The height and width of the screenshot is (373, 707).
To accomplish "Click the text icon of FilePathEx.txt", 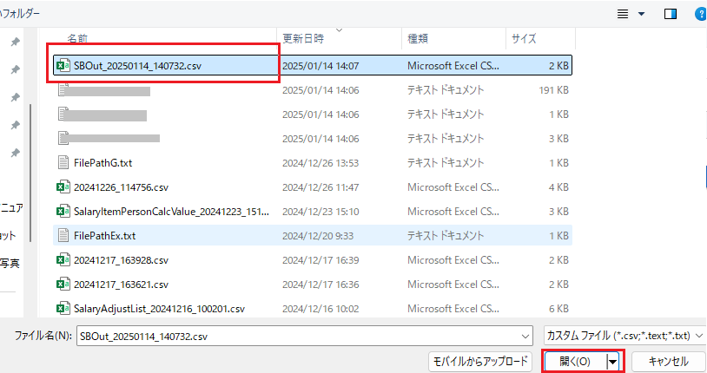I will 63,235.
